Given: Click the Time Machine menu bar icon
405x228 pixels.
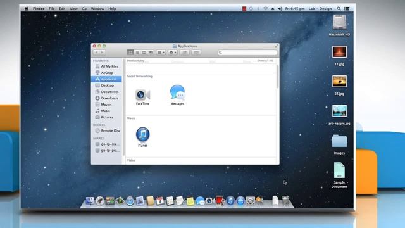Looking at the screenshot, I should (x=251, y=8).
